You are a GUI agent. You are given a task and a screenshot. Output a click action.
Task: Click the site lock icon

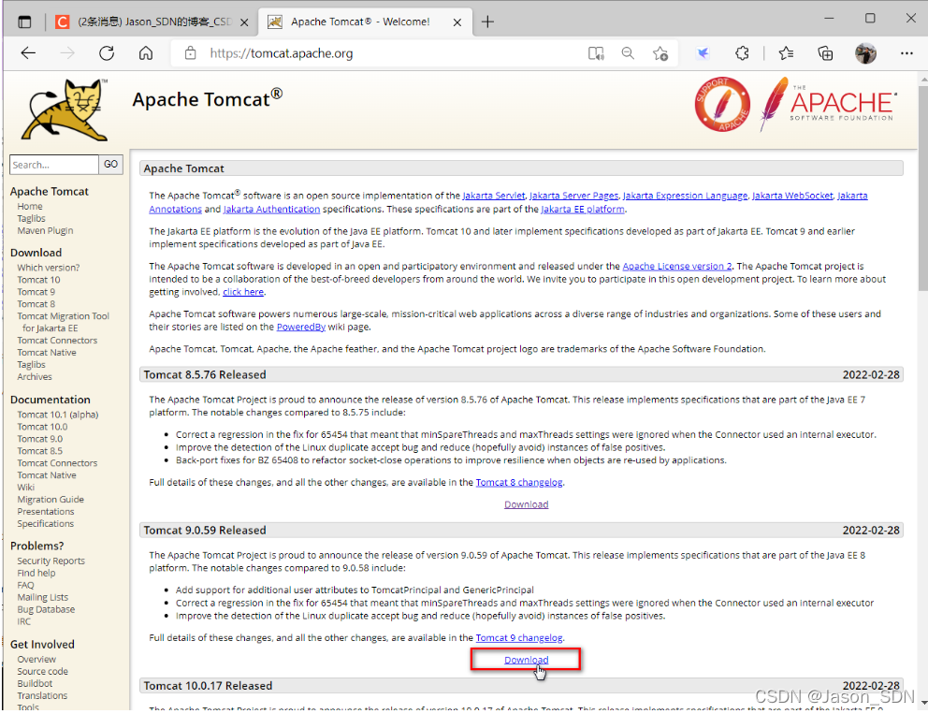click(190, 53)
